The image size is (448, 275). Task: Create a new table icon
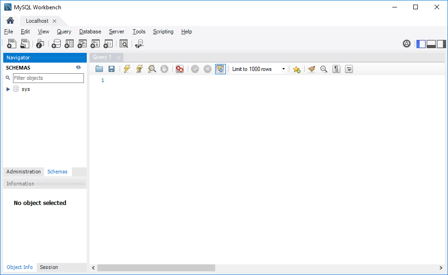coord(69,44)
